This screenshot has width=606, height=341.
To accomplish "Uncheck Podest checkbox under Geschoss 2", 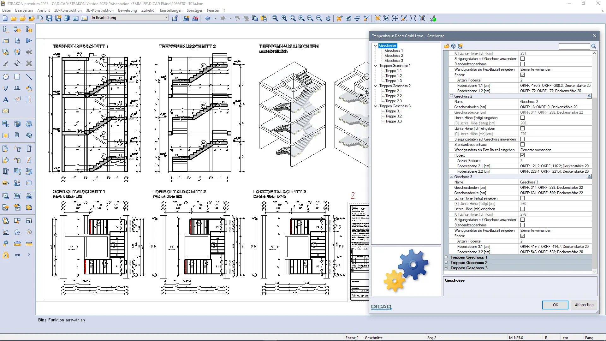I will click(522, 155).
